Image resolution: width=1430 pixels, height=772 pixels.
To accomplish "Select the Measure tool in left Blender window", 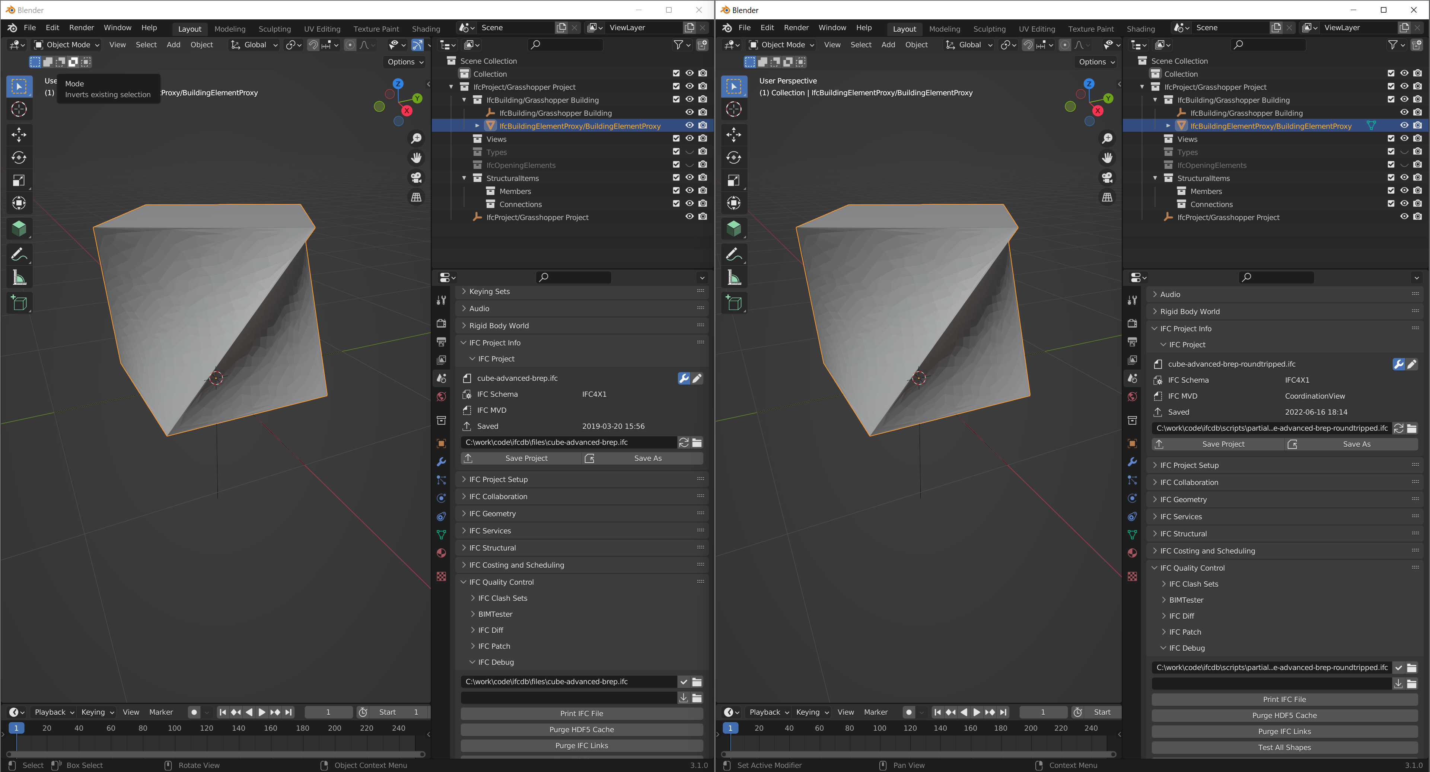I will [19, 278].
